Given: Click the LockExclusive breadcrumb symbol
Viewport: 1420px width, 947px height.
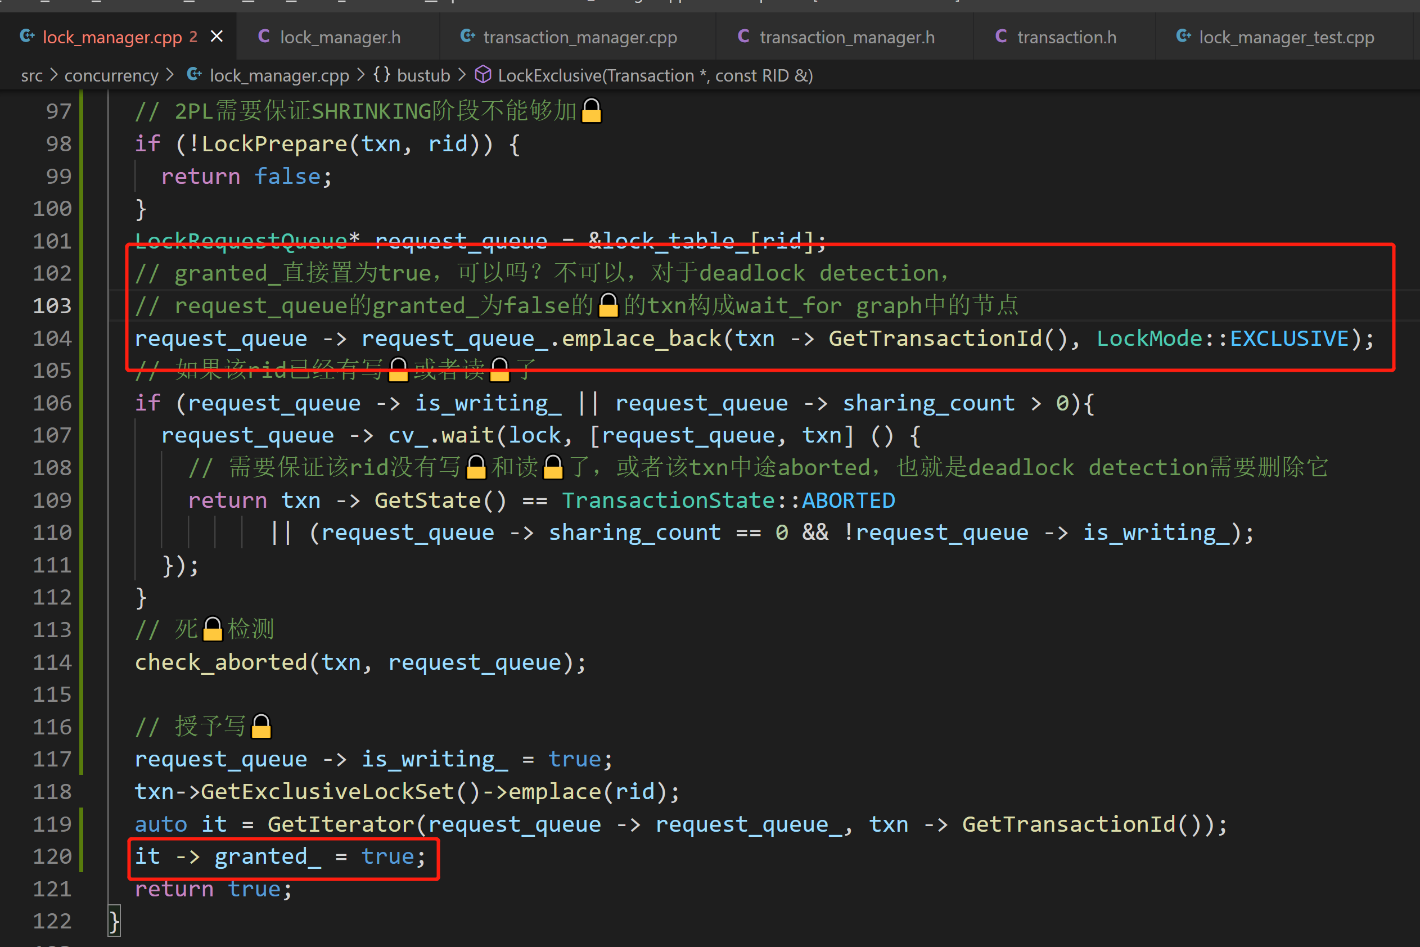Looking at the screenshot, I should coord(655,75).
